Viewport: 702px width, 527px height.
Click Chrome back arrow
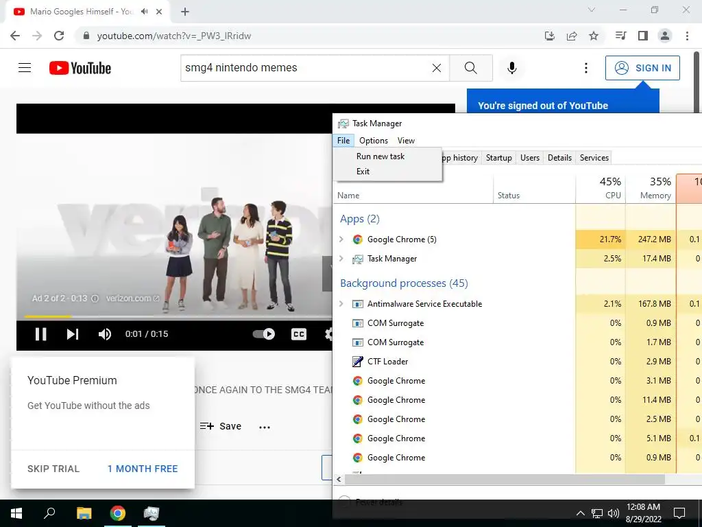15,36
